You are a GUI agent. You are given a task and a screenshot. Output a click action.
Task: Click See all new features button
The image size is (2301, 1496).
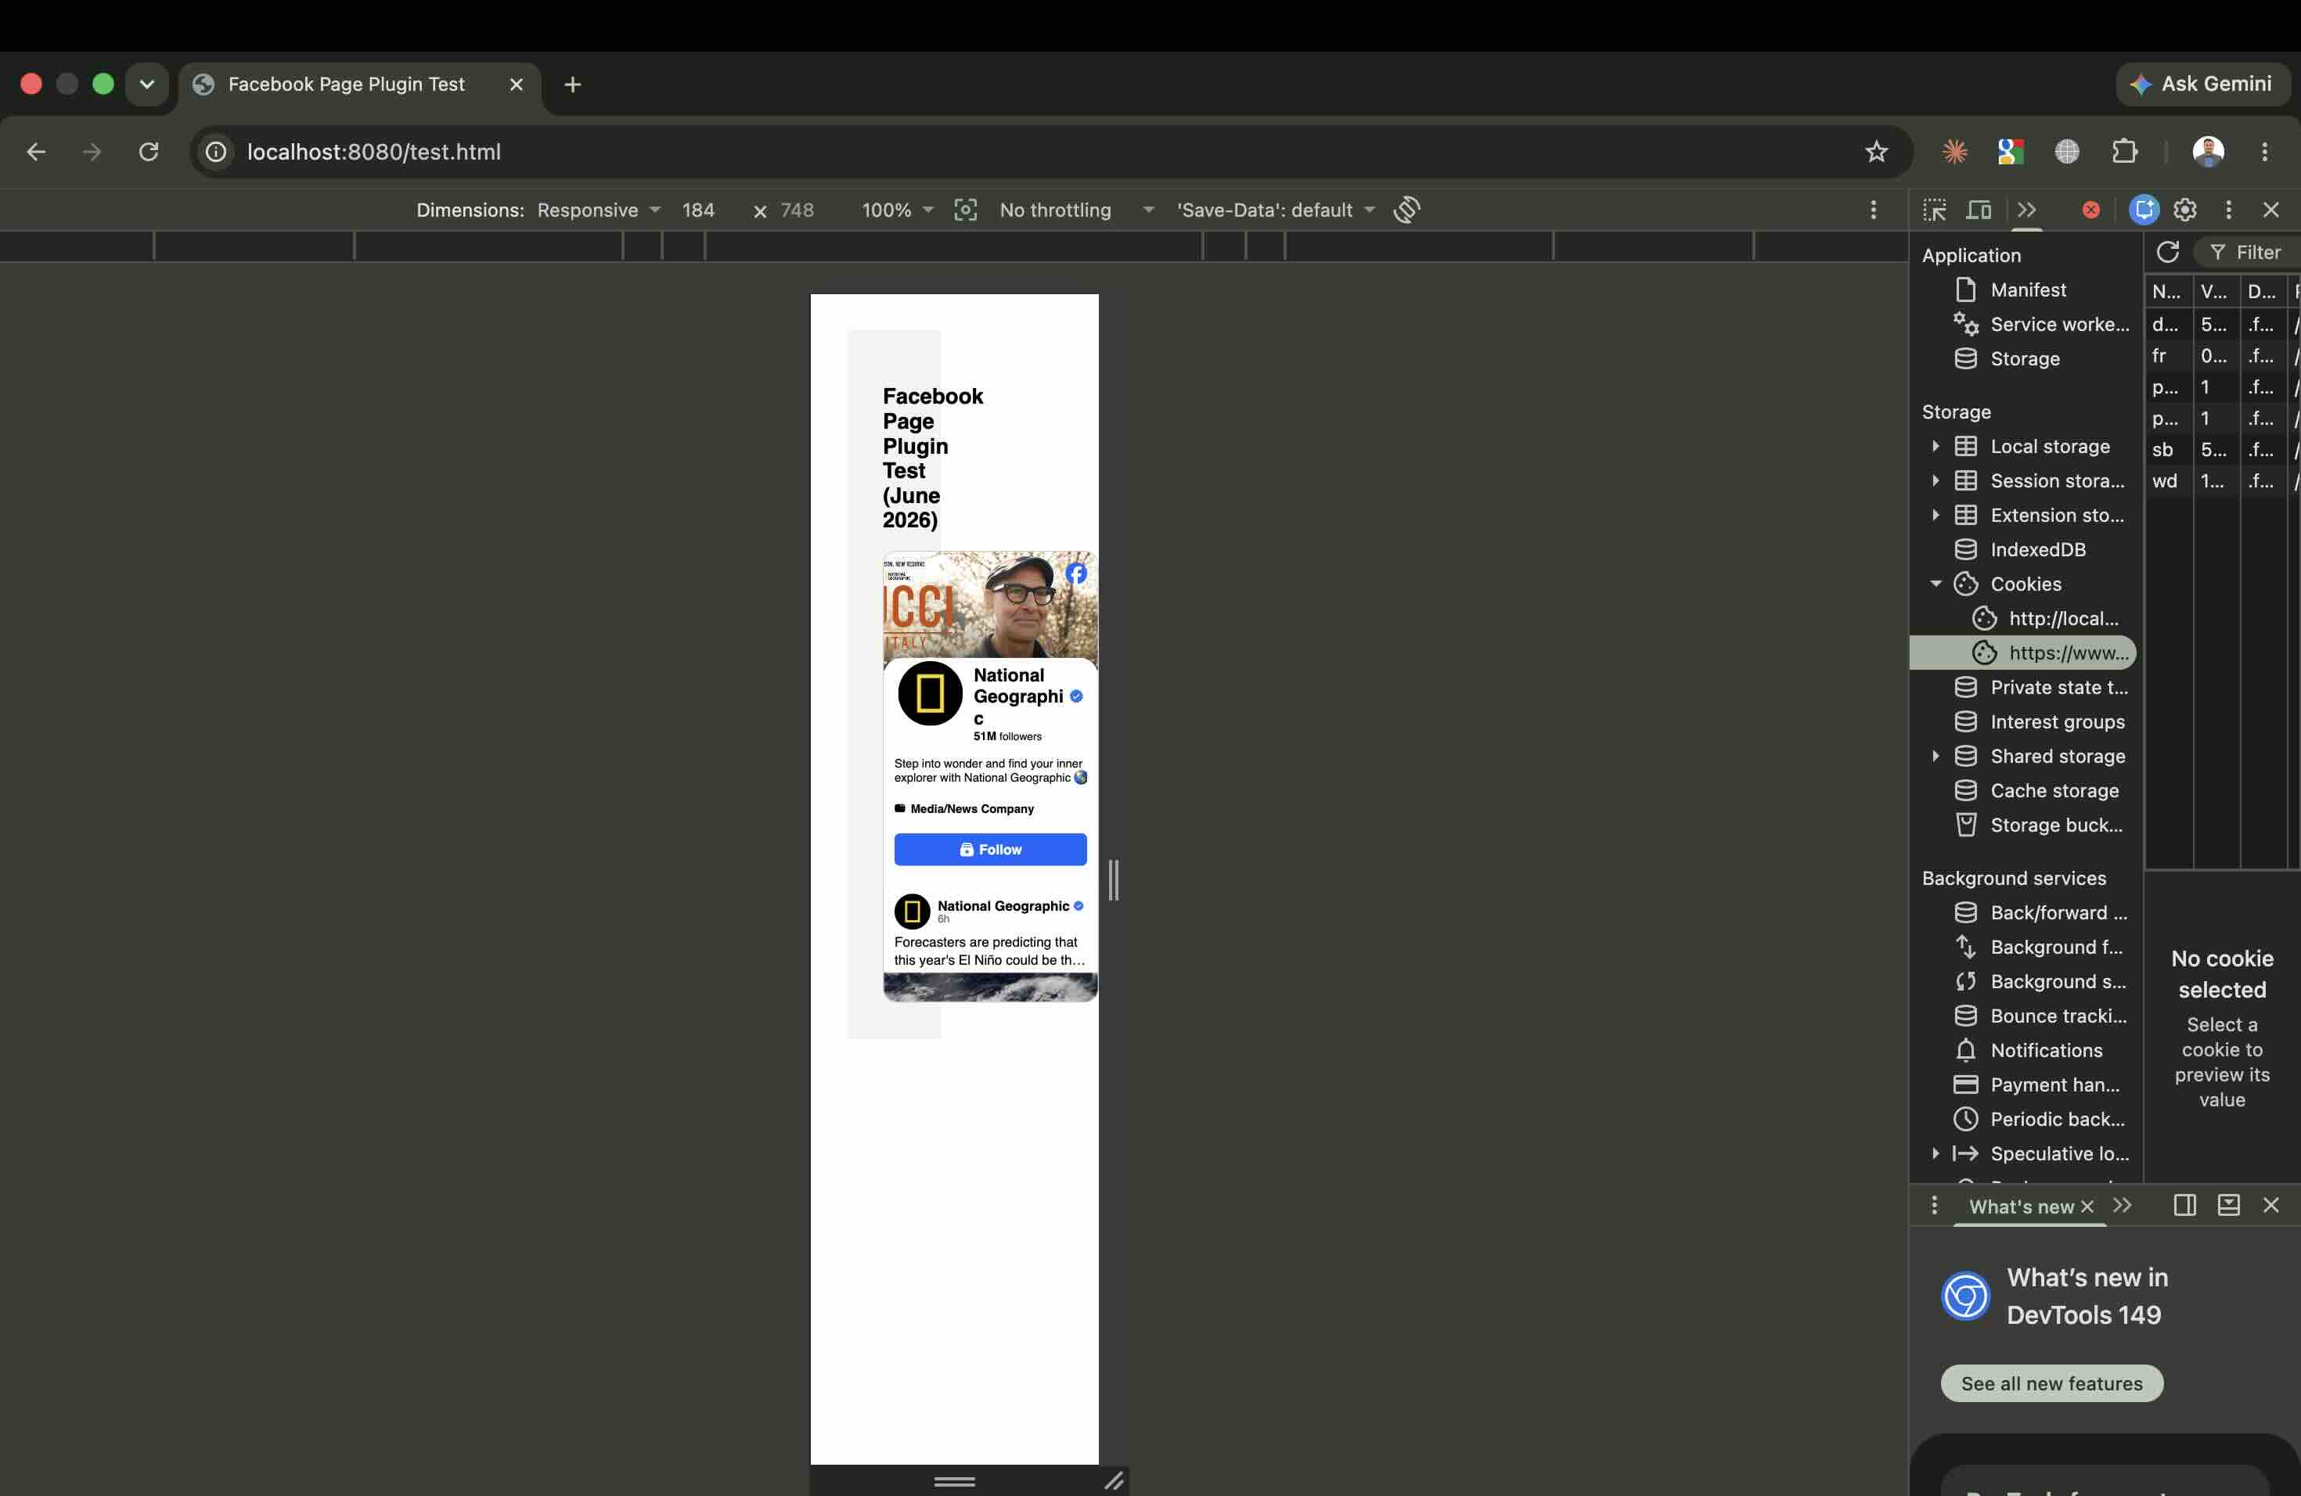tap(2051, 1383)
